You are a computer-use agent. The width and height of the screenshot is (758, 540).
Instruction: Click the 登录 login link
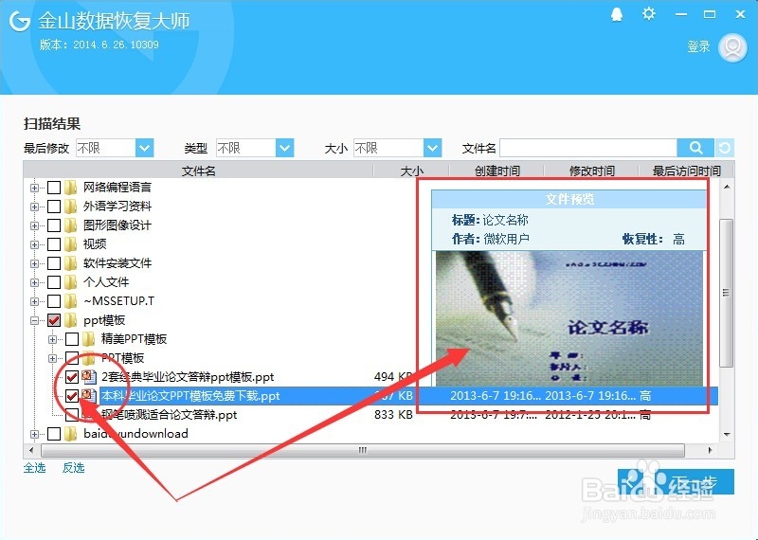pyautogui.click(x=698, y=46)
